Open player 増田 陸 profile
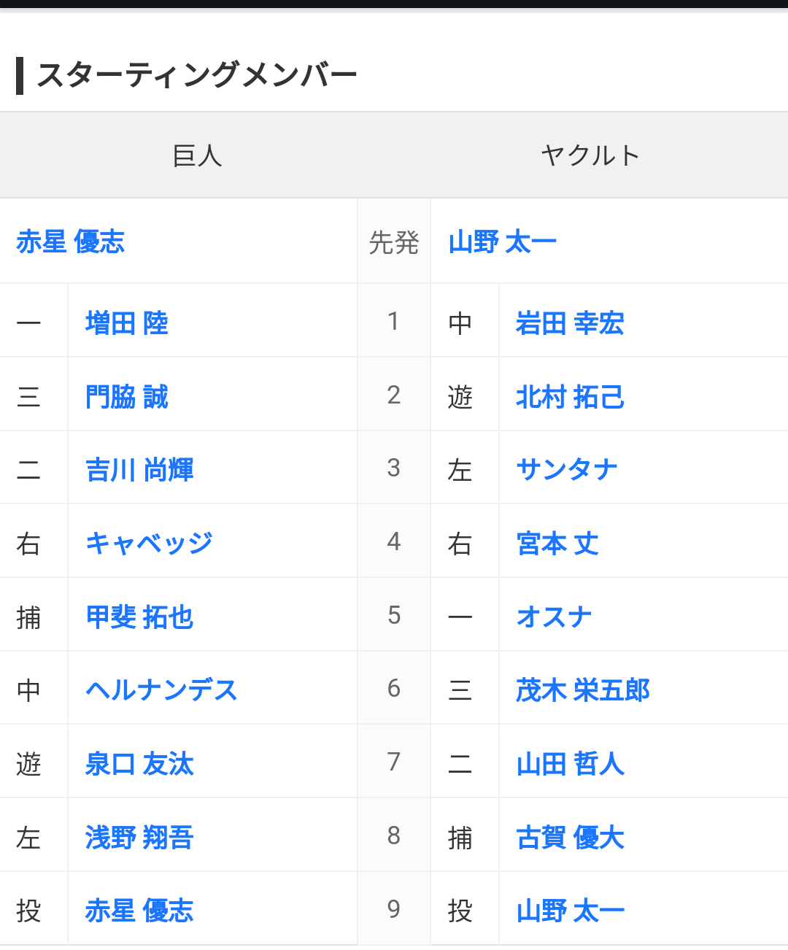788x950 pixels. coord(127,323)
